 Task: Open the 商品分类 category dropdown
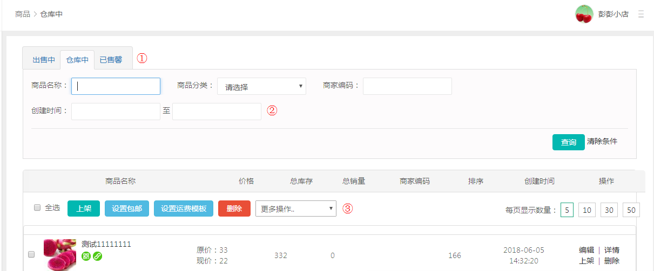click(x=261, y=86)
